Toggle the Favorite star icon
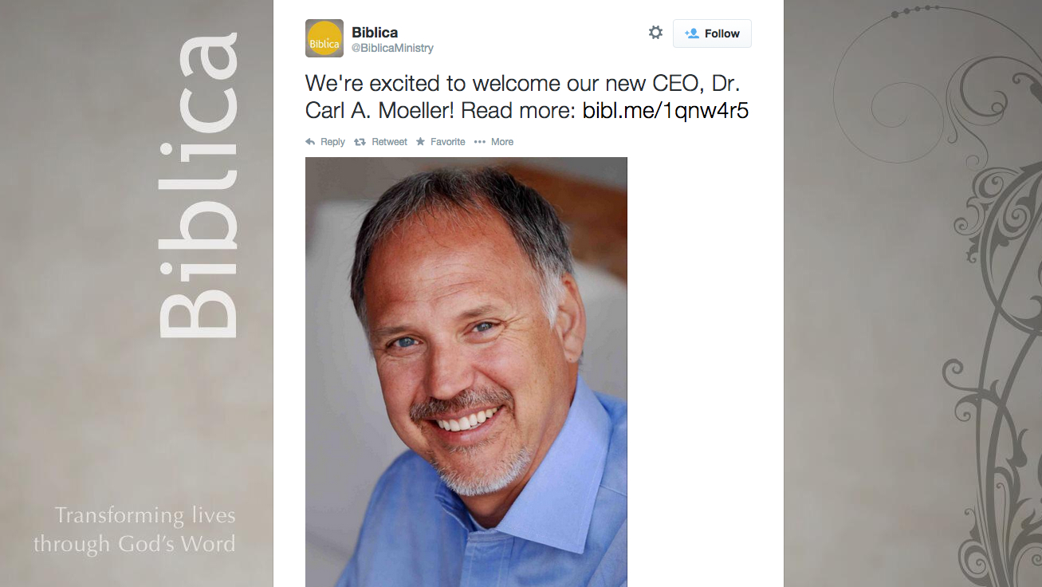 pyautogui.click(x=420, y=142)
